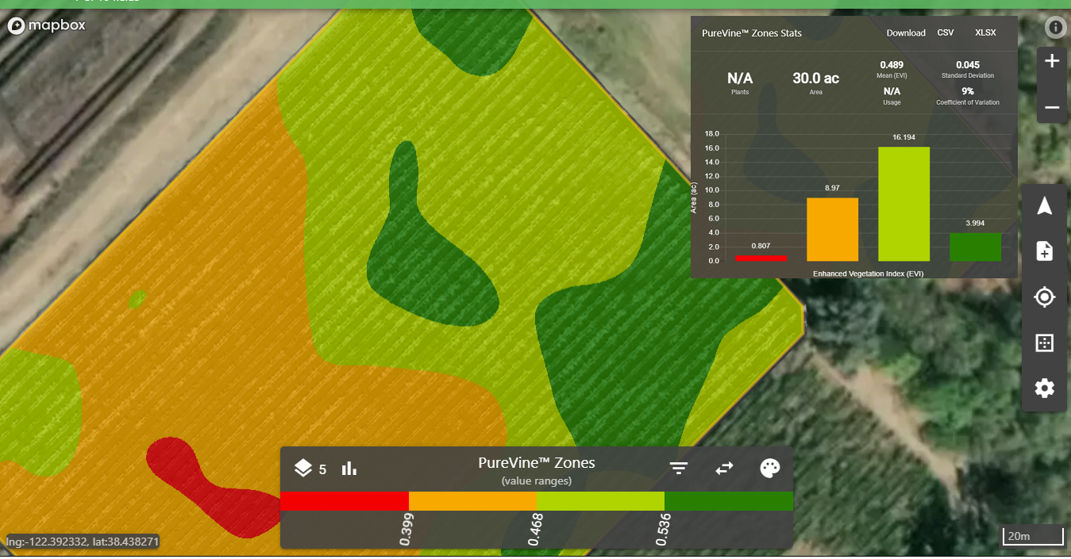Click the Mapbox logo link
The height and width of the screenshot is (559, 1071).
click(x=47, y=25)
